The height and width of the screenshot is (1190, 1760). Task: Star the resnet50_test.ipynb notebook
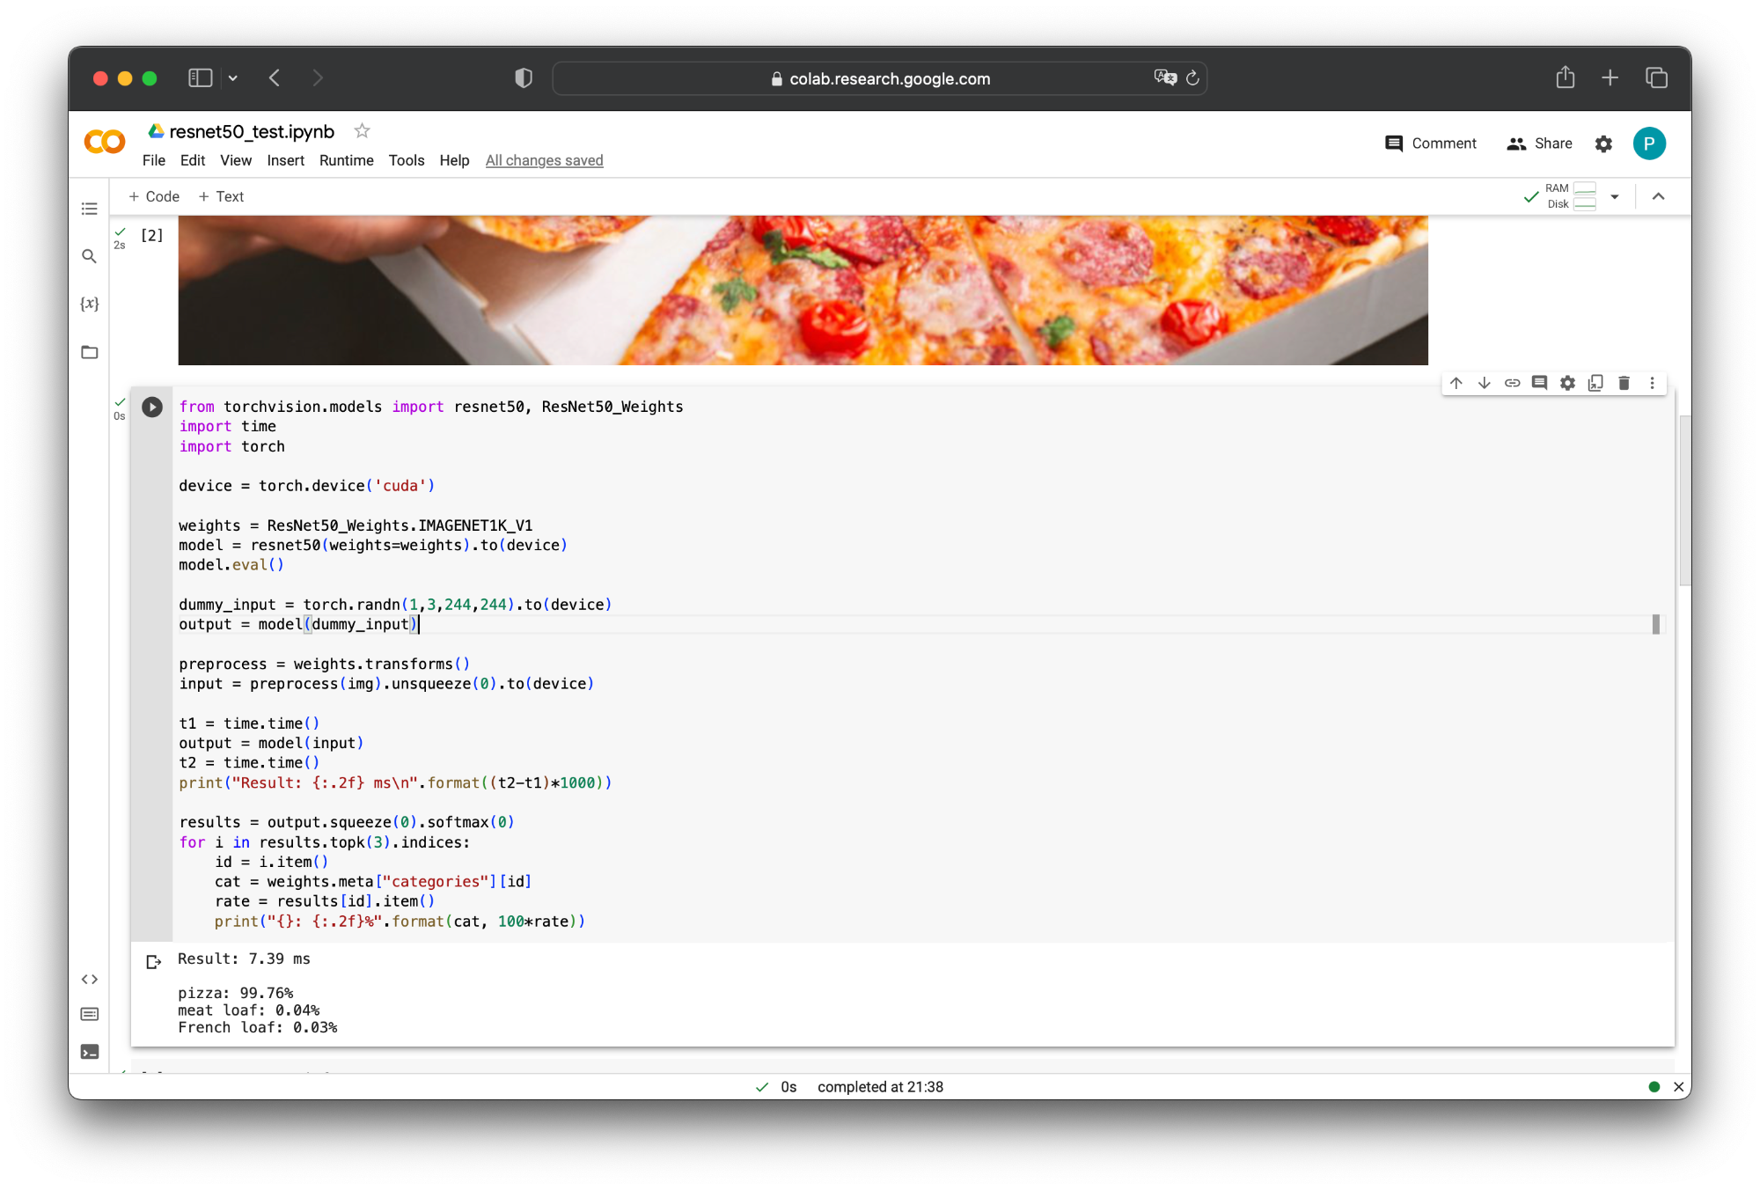[x=362, y=131]
